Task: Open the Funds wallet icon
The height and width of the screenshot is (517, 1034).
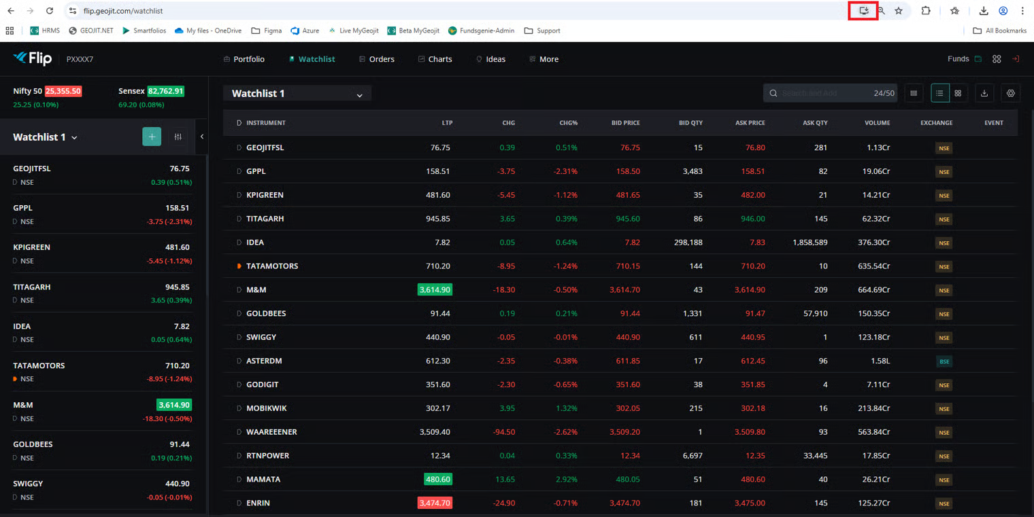Action: [x=978, y=59]
